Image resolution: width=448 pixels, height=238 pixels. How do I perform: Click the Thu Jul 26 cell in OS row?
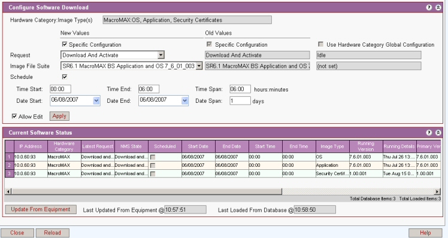click(x=399, y=157)
